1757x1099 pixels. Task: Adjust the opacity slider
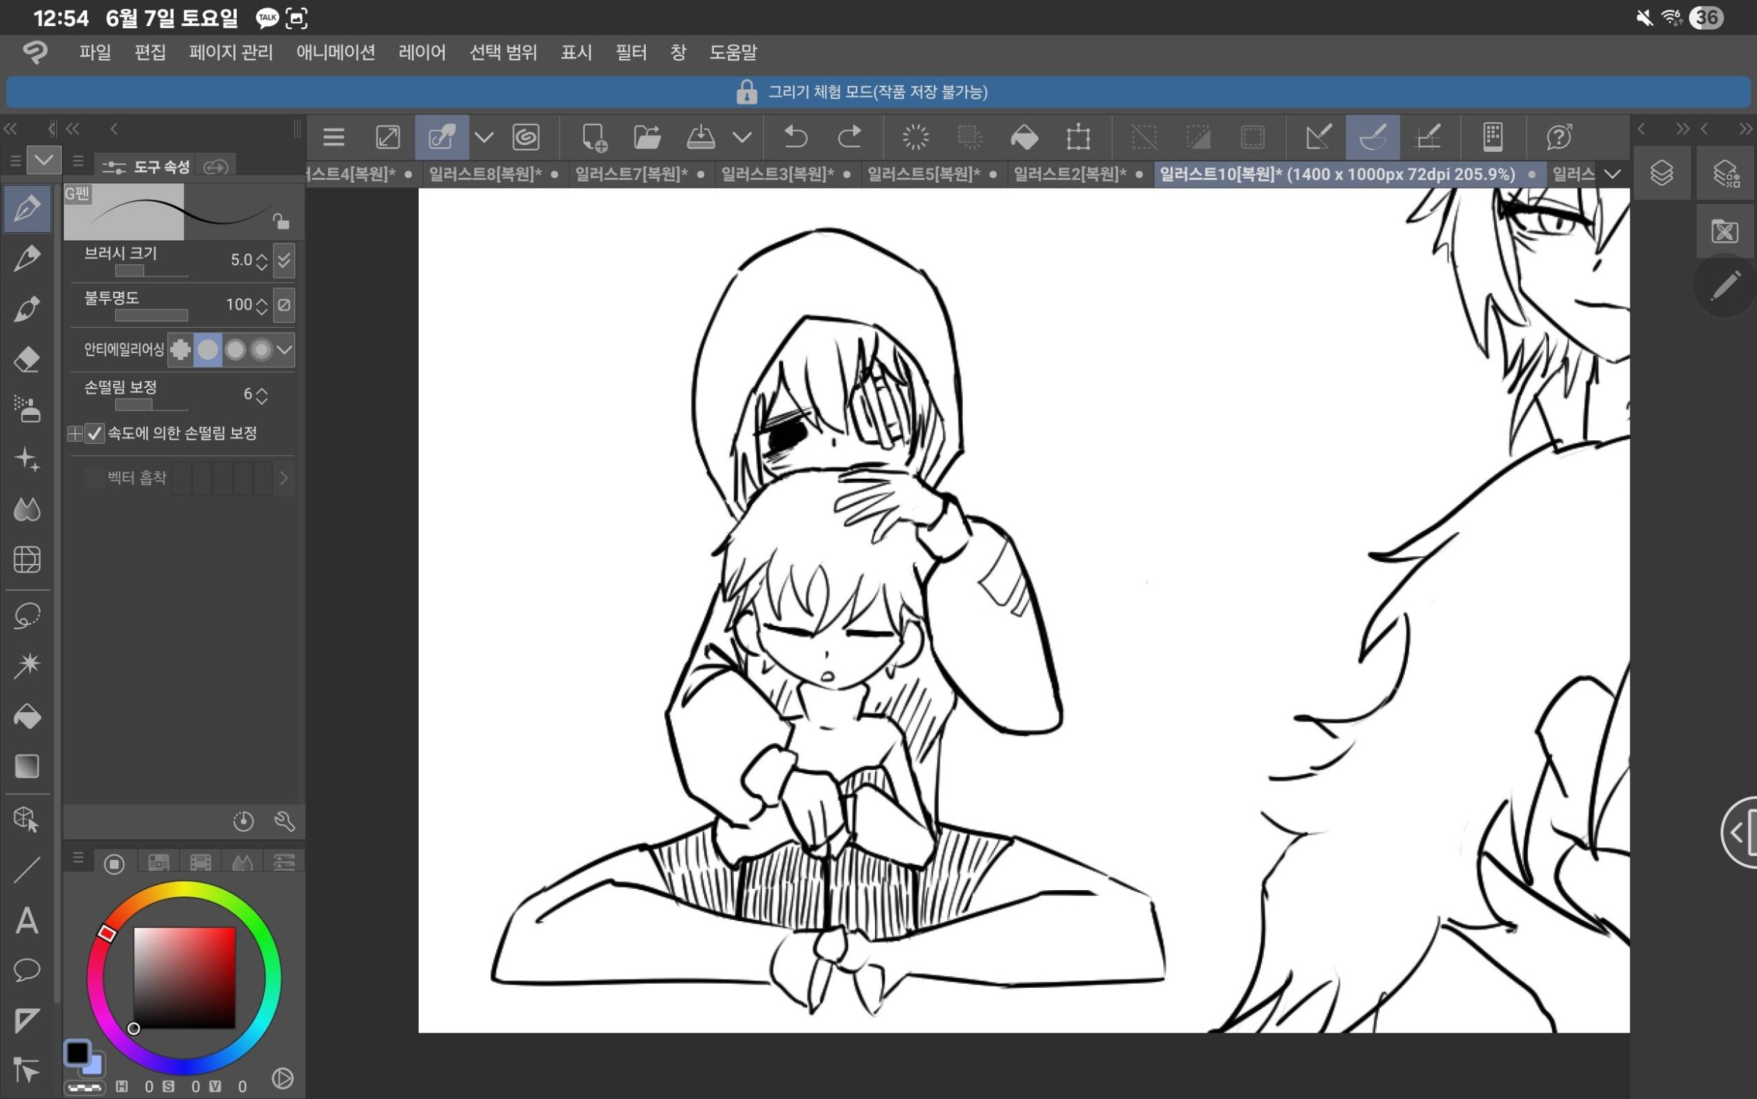coord(151,316)
